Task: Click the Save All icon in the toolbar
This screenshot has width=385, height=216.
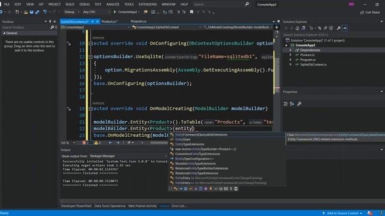Action: 37,12
